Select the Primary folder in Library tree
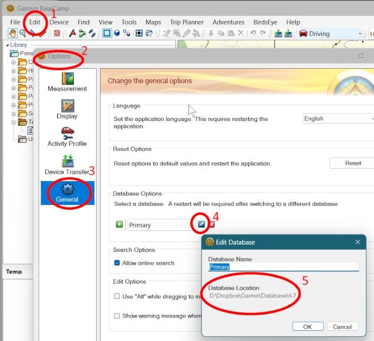The height and width of the screenshot is (341, 374). point(22,53)
